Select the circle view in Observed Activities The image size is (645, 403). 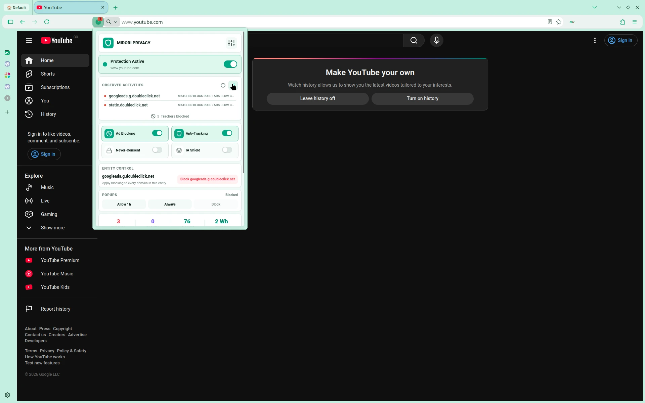(223, 85)
